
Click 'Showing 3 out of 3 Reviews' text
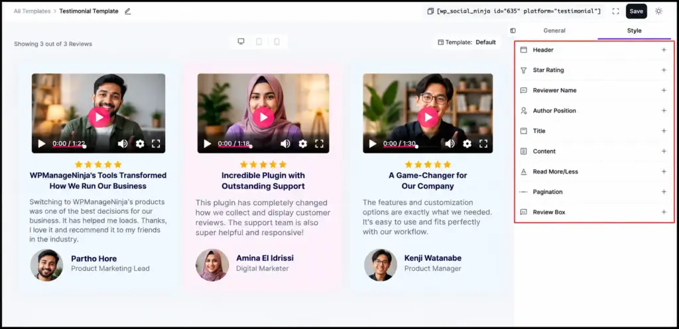[53, 44]
